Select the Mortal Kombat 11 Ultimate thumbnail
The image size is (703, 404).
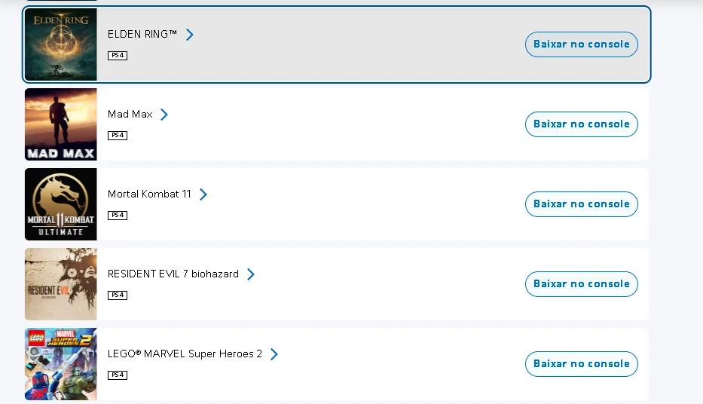[61, 204]
